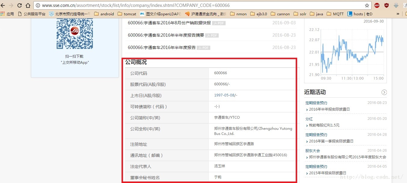Bookmark this page with the star icon
The width and height of the screenshot is (407, 183).
pos(367,5)
